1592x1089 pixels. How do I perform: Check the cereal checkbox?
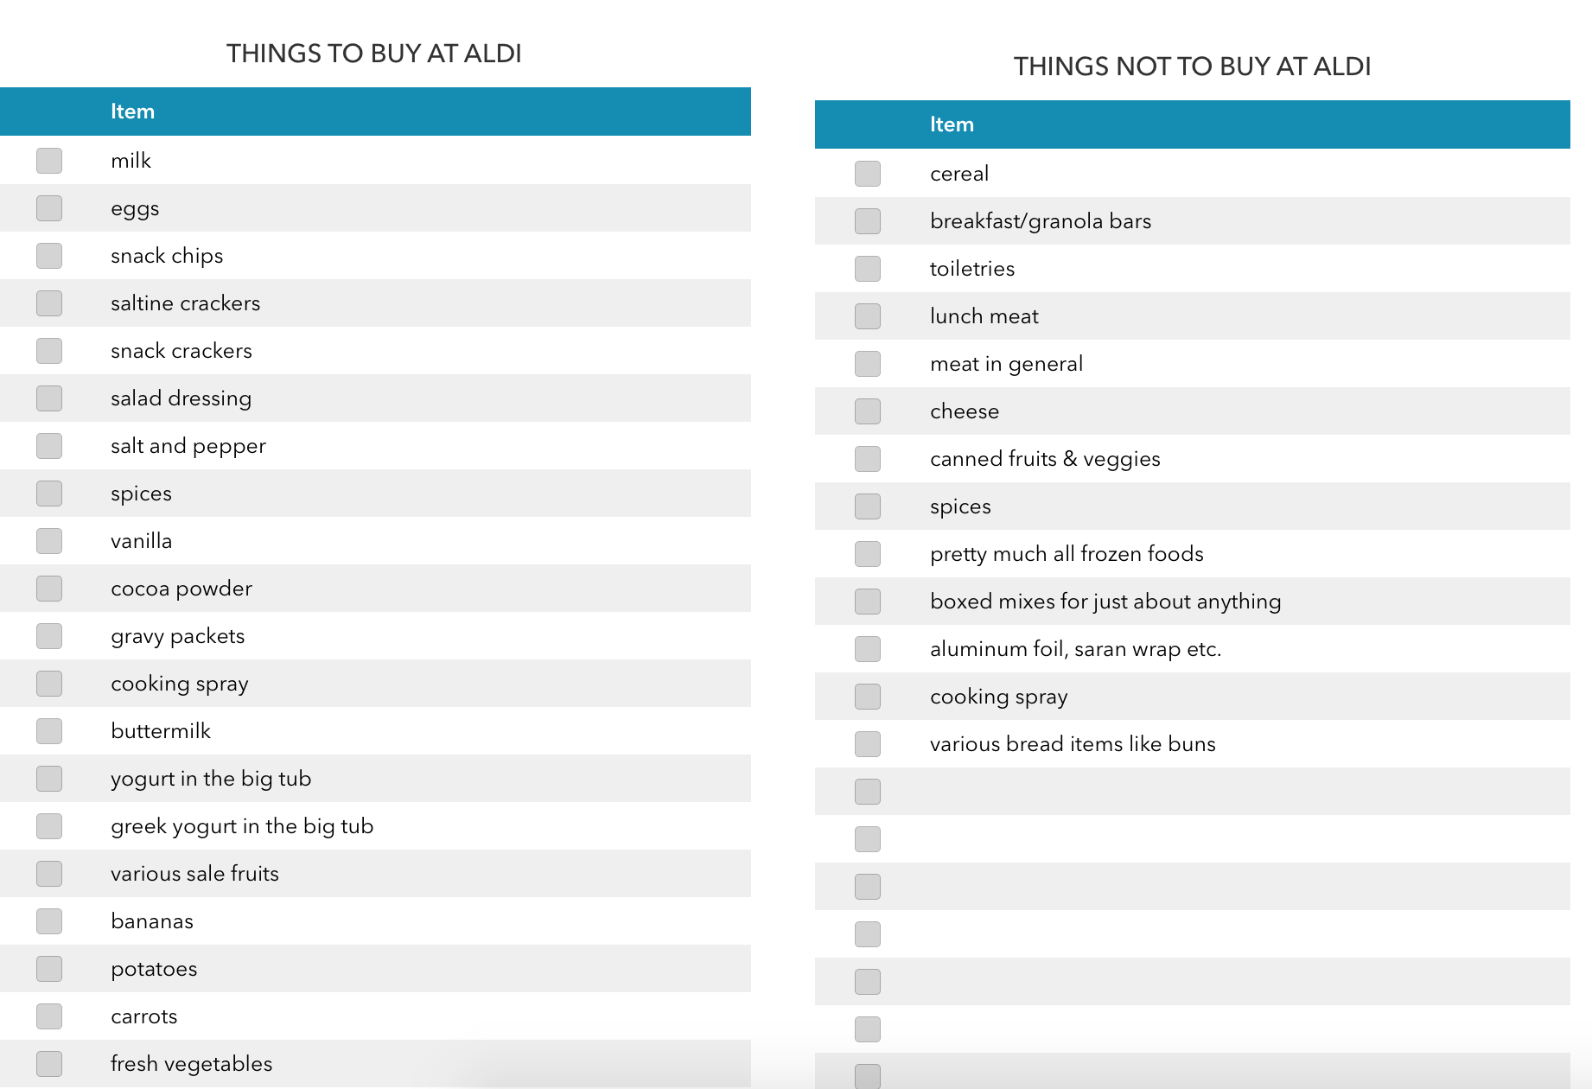pyautogui.click(x=868, y=174)
